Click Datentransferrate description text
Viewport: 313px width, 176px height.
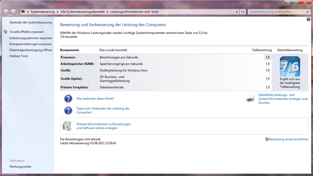(112, 87)
